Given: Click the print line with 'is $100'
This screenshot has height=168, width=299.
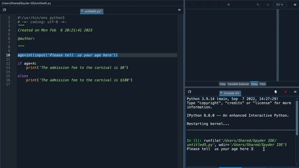Looking at the screenshot, I should (79, 80).
